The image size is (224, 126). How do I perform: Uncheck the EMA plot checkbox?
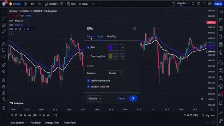(x=89, y=48)
